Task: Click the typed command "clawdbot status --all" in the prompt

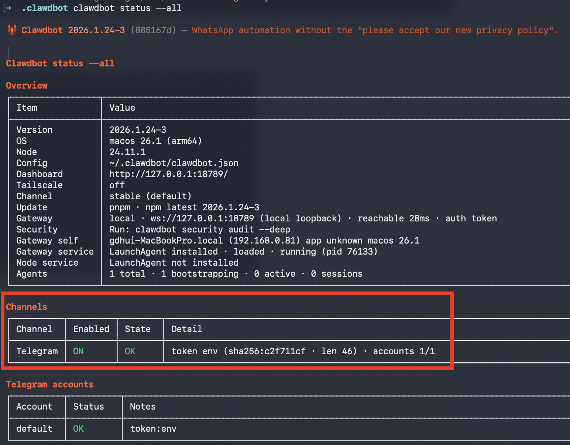Action: [x=127, y=8]
